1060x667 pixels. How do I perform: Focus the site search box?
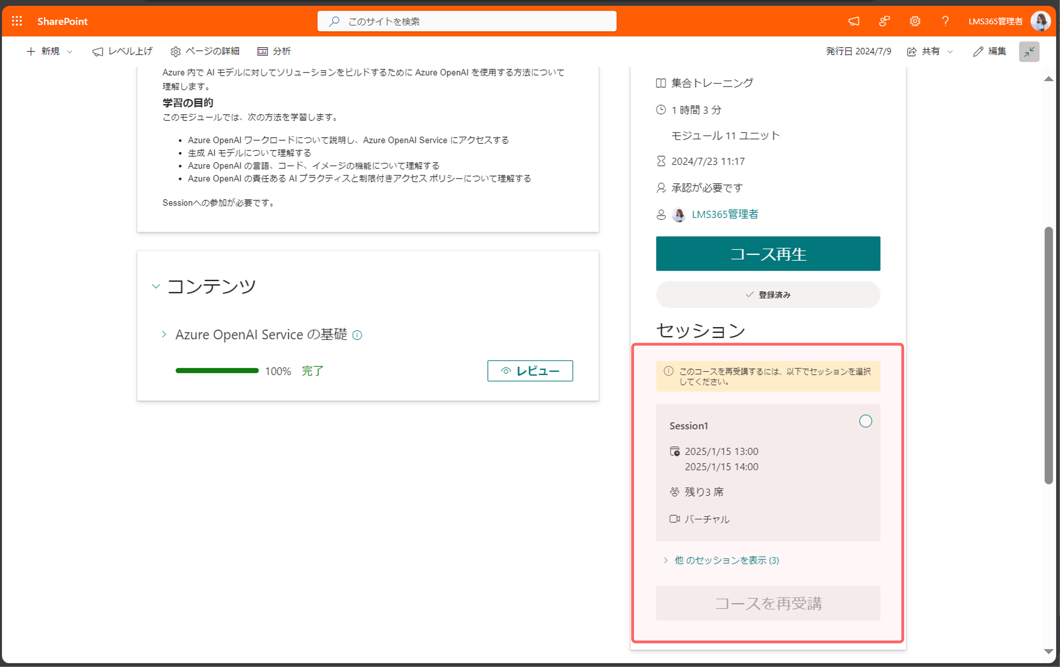coord(467,21)
